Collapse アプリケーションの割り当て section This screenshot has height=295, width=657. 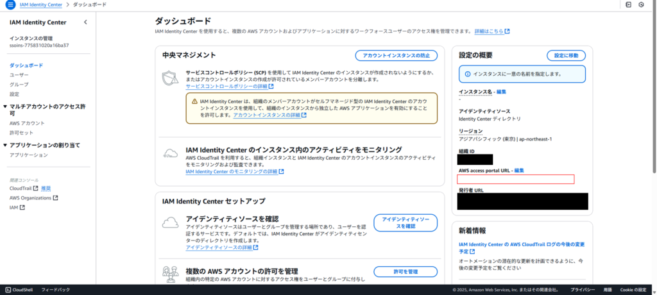5,146
